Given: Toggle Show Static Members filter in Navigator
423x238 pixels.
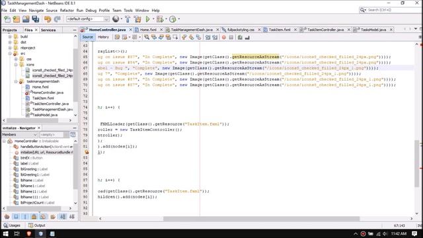Looking at the screenshot, I should pos(25,216).
